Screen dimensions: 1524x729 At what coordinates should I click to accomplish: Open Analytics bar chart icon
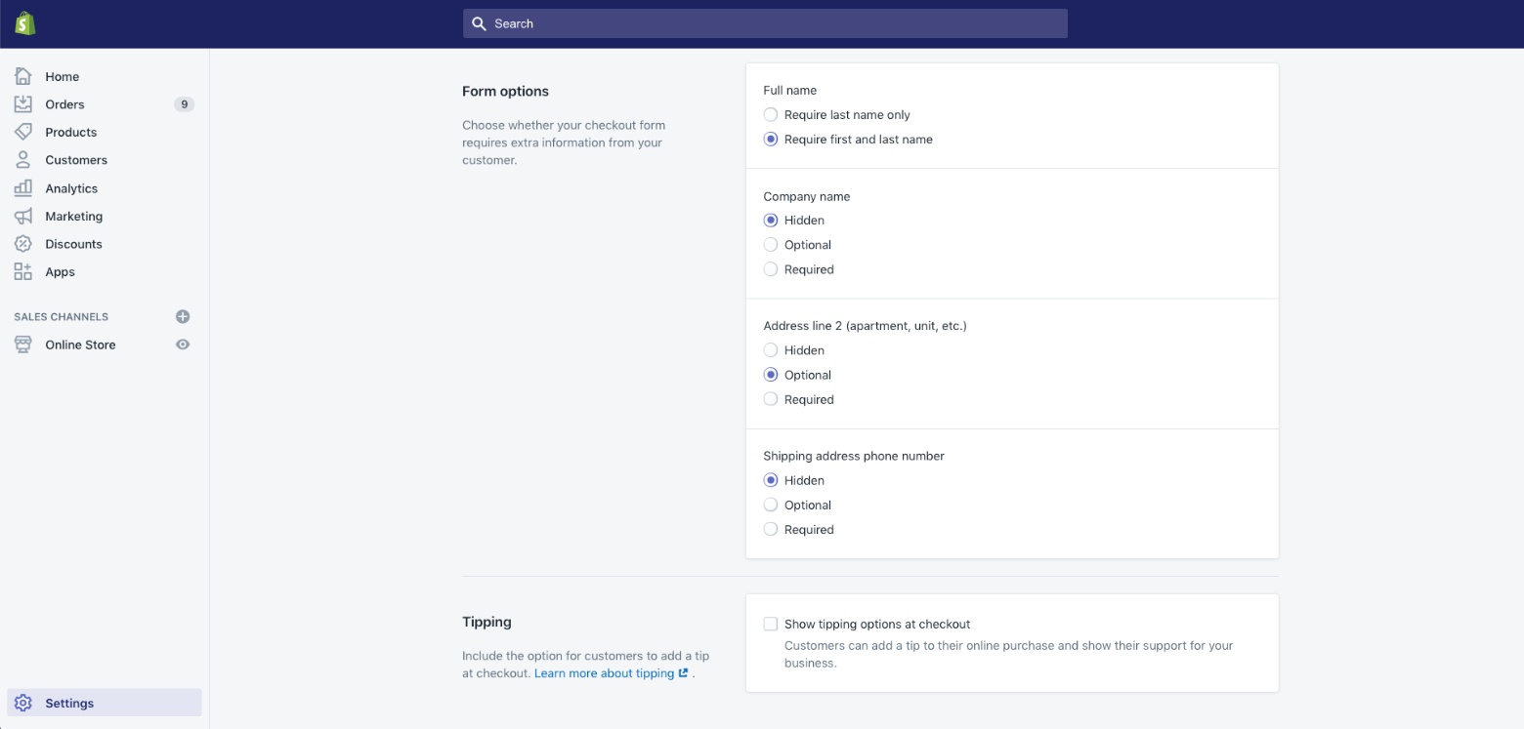(23, 188)
